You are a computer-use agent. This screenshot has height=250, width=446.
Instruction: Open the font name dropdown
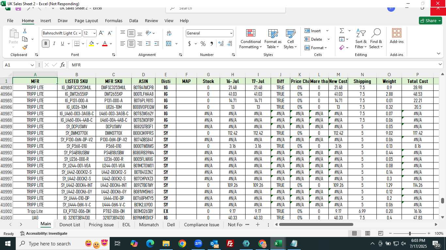coord(79,33)
